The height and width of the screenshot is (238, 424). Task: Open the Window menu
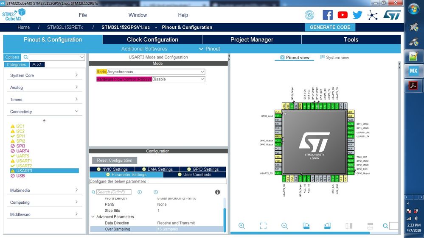coord(138,15)
